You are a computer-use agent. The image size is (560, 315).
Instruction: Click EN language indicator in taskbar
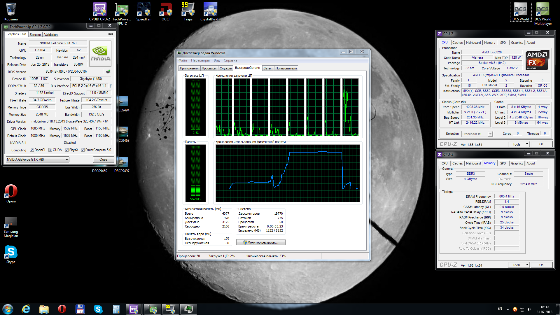coord(500,309)
